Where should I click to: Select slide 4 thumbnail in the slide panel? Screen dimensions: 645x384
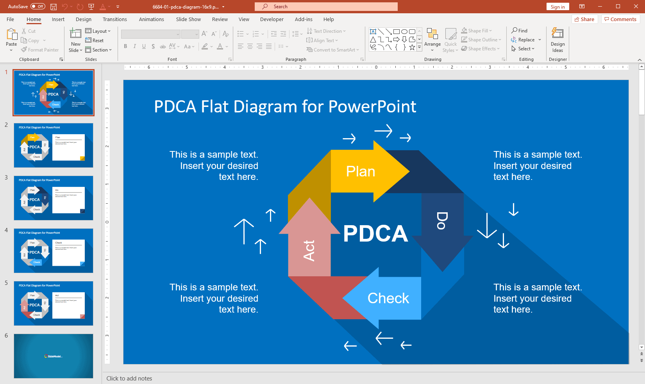(x=53, y=251)
